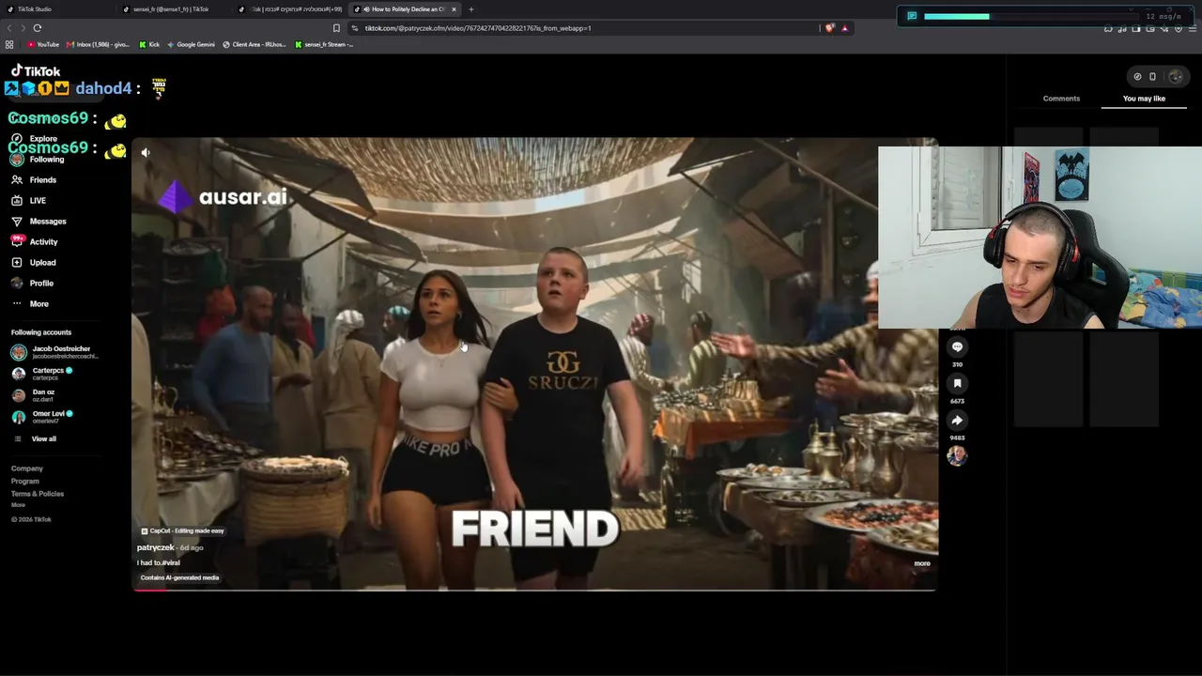Expand the footer More links
Viewport: 1202px width, 676px height.
click(x=18, y=505)
